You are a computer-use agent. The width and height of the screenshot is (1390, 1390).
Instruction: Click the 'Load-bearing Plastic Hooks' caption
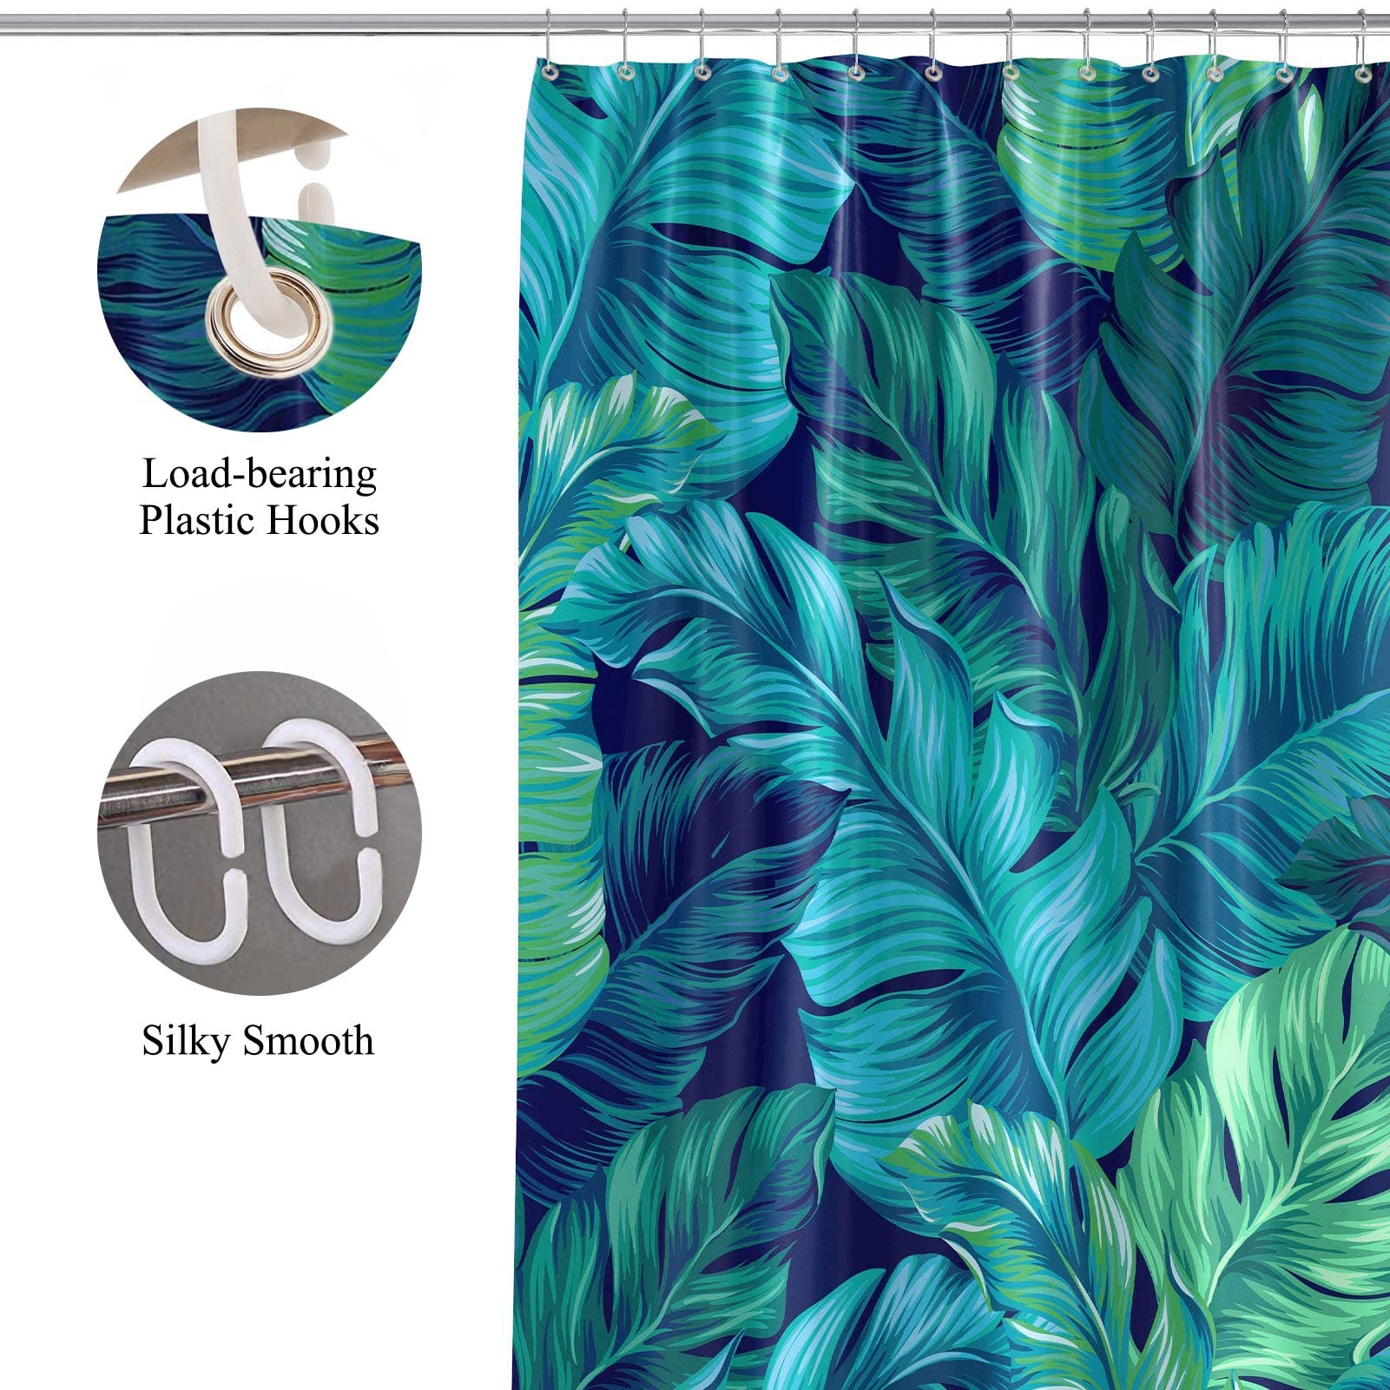click(259, 497)
